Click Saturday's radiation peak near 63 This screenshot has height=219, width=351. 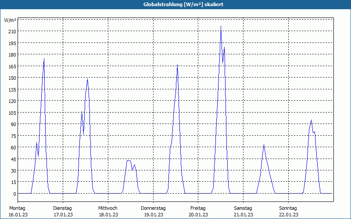(264, 145)
